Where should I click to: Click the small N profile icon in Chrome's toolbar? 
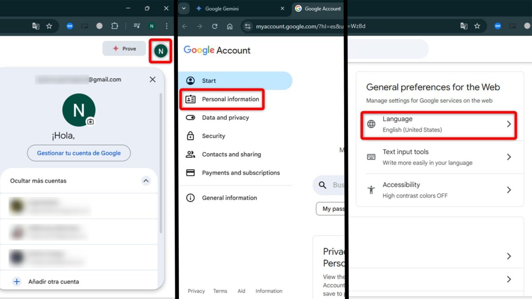pos(152,26)
